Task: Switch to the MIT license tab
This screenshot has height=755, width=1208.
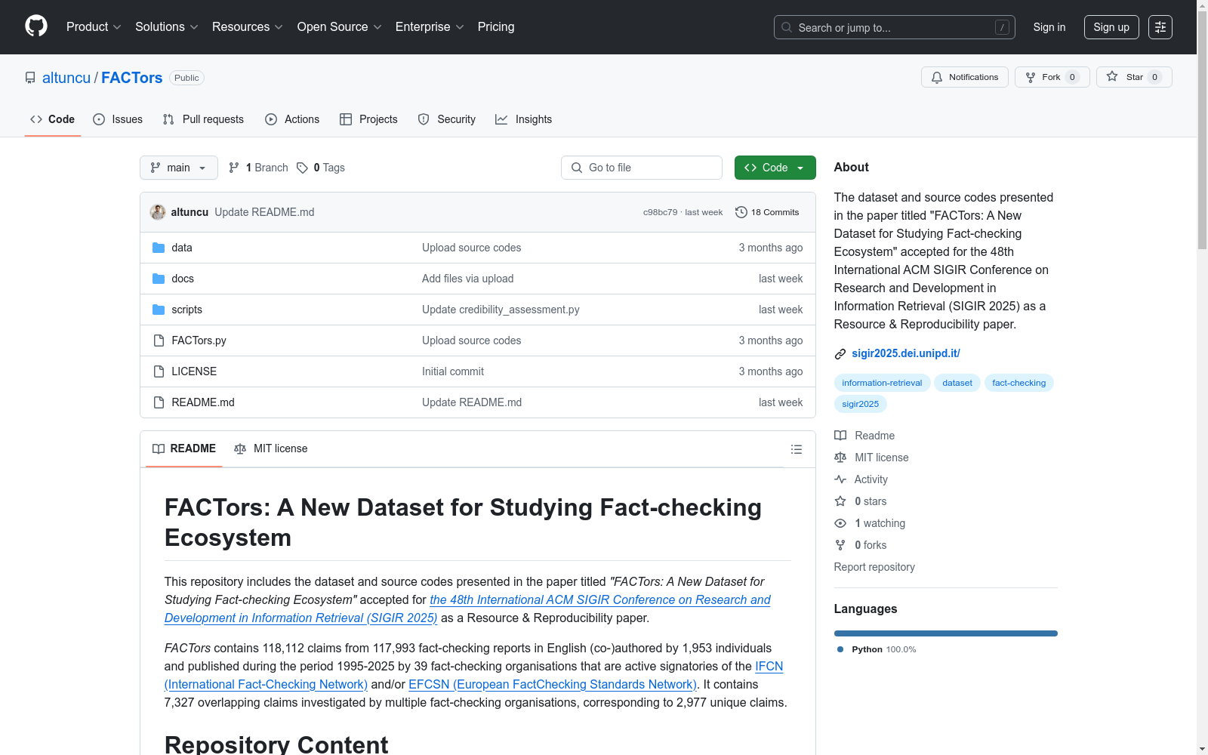Action: (x=271, y=448)
